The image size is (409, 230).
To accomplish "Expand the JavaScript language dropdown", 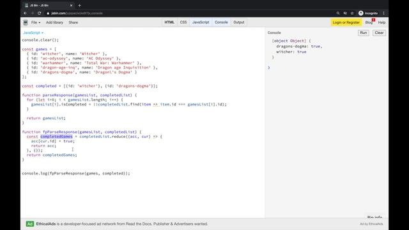I will click(33, 33).
